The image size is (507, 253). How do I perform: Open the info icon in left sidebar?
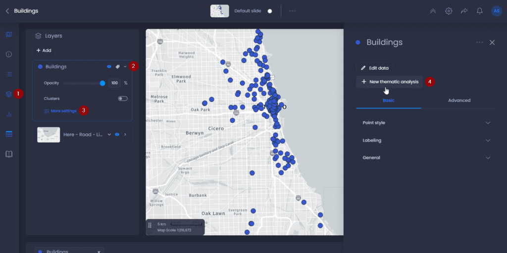pos(9,54)
